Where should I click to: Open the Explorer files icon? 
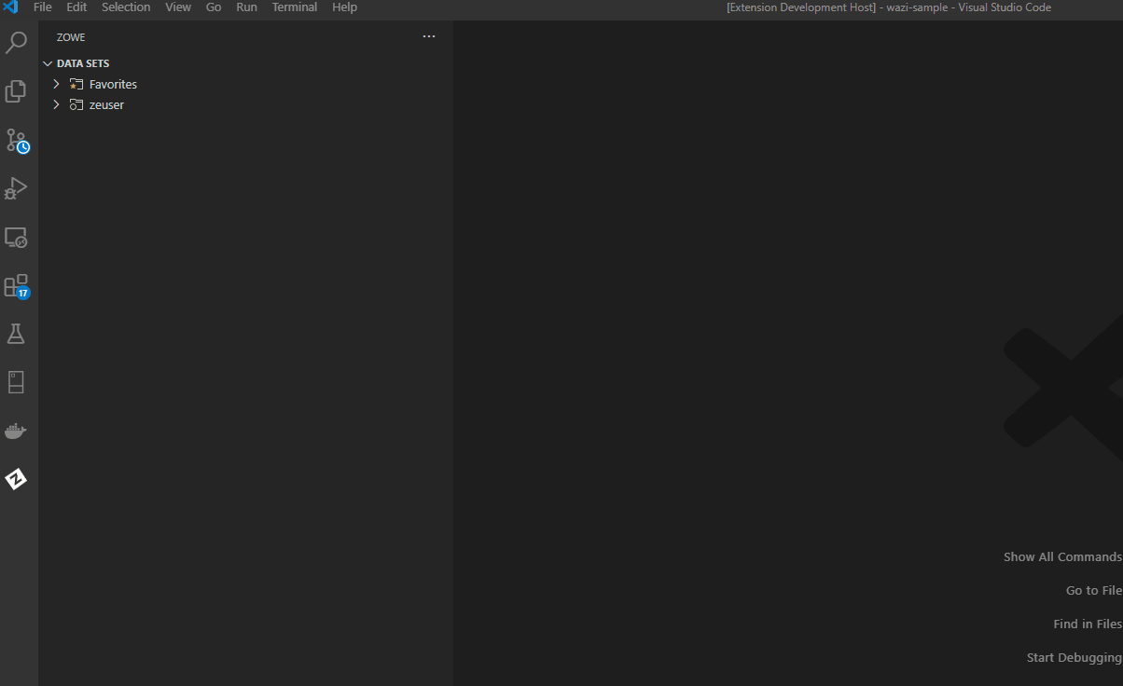tap(16, 91)
